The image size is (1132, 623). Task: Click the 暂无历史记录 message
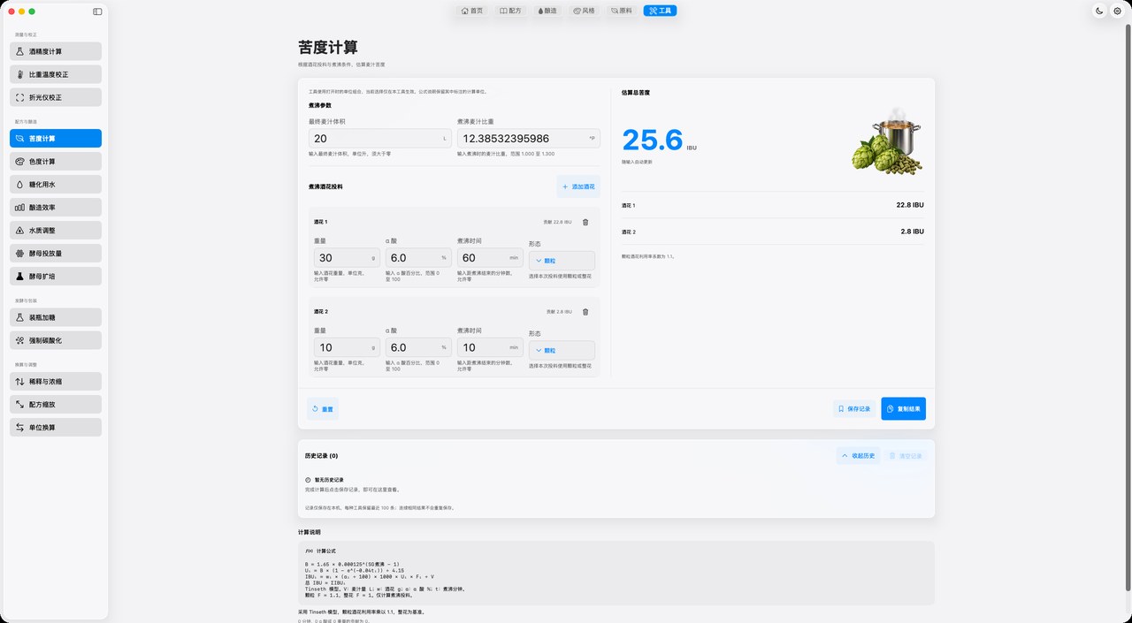pos(329,480)
